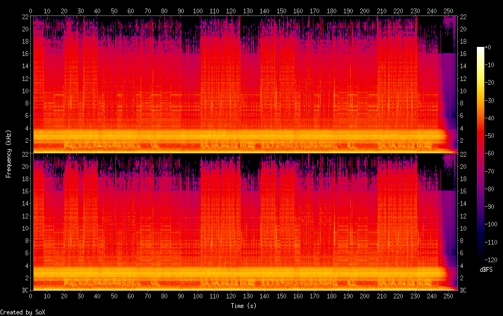Click the "Time (s)" axis title
The height and width of the screenshot is (316, 503).
pos(244,306)
